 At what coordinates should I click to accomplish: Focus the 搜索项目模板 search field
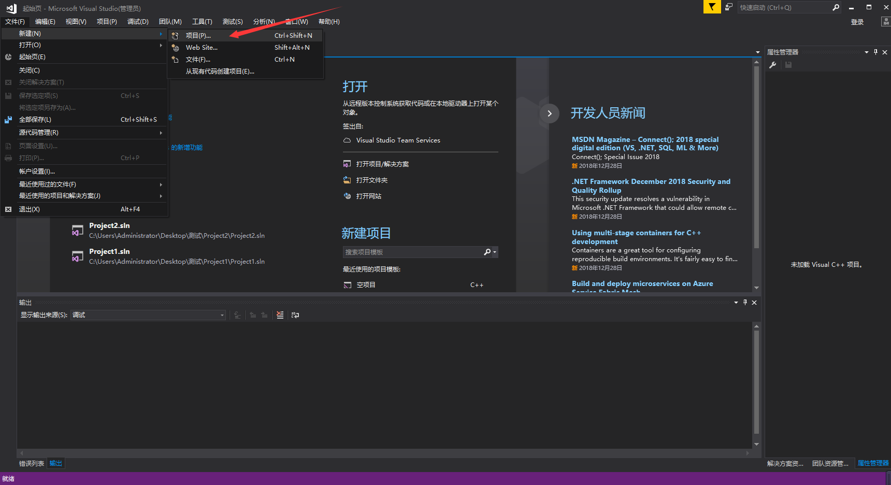(413, 252)
